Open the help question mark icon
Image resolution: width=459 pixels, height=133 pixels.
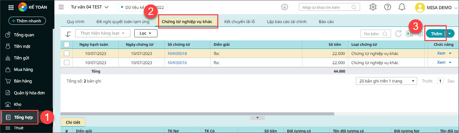click(x=388, y=7)
